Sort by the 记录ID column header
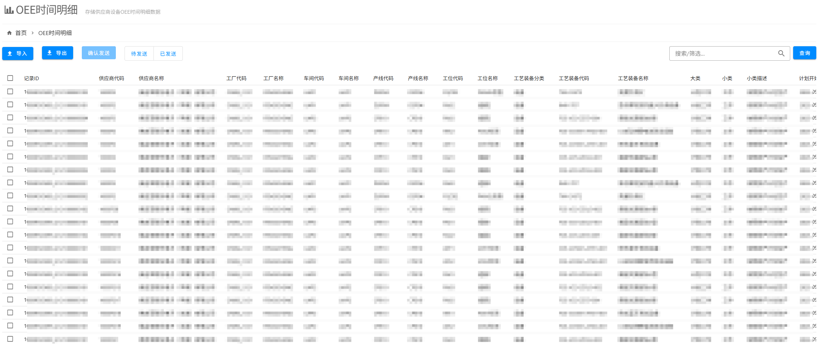This screenshot has height=345, width=821. 31,78
